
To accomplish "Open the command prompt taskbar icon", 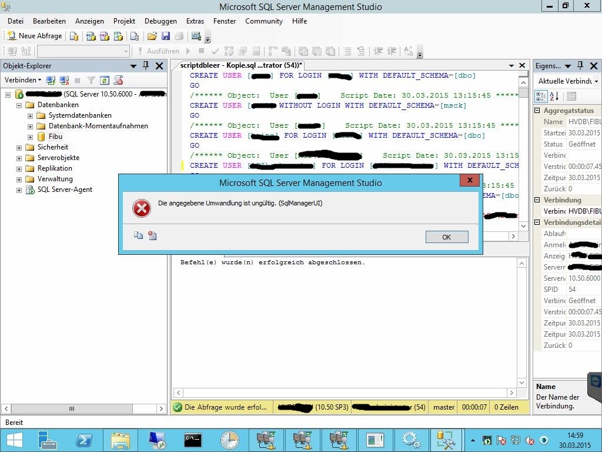I will [192, 440].
